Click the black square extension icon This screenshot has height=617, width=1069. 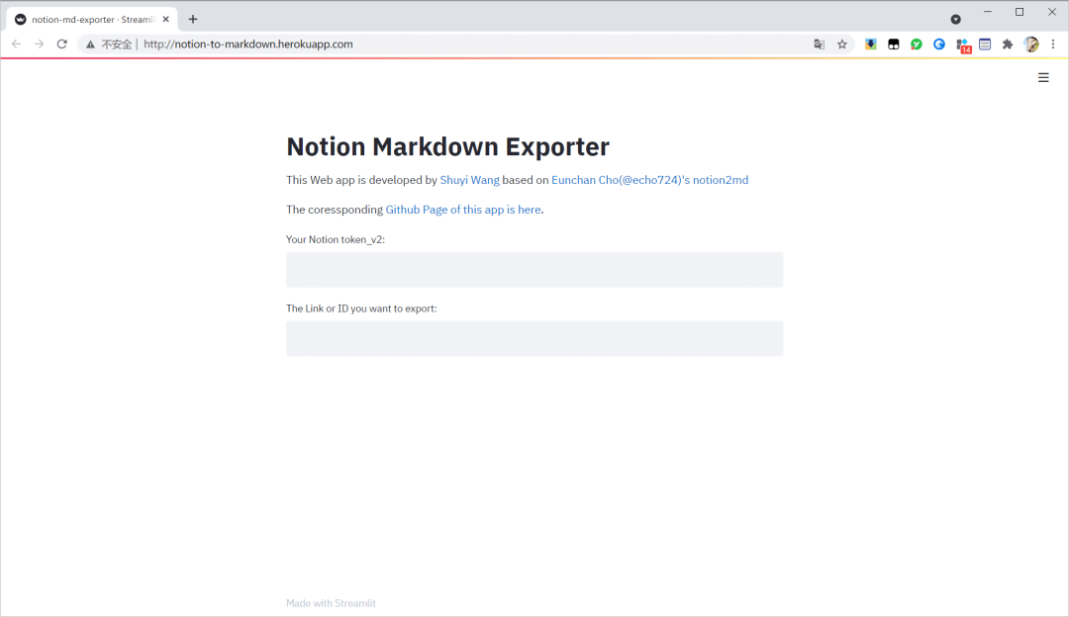coord(893,44)
